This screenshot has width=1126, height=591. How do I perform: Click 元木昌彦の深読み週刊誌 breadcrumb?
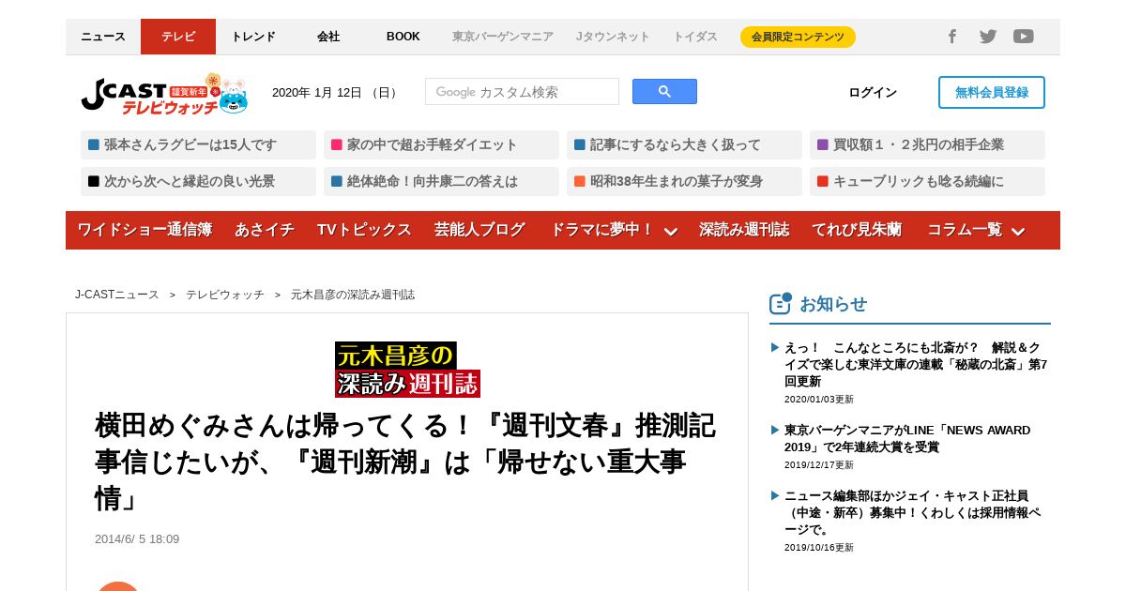pos(353,295)
